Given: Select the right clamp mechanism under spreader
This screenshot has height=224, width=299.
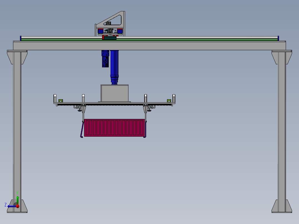Looking at the screenshot, I should click(151, 108).
